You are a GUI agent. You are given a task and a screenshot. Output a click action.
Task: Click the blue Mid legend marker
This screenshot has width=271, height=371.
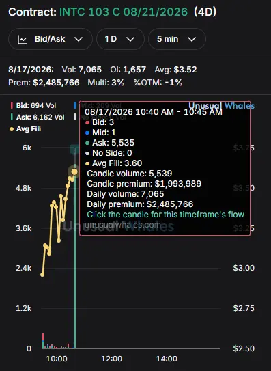tap(75, 105)
